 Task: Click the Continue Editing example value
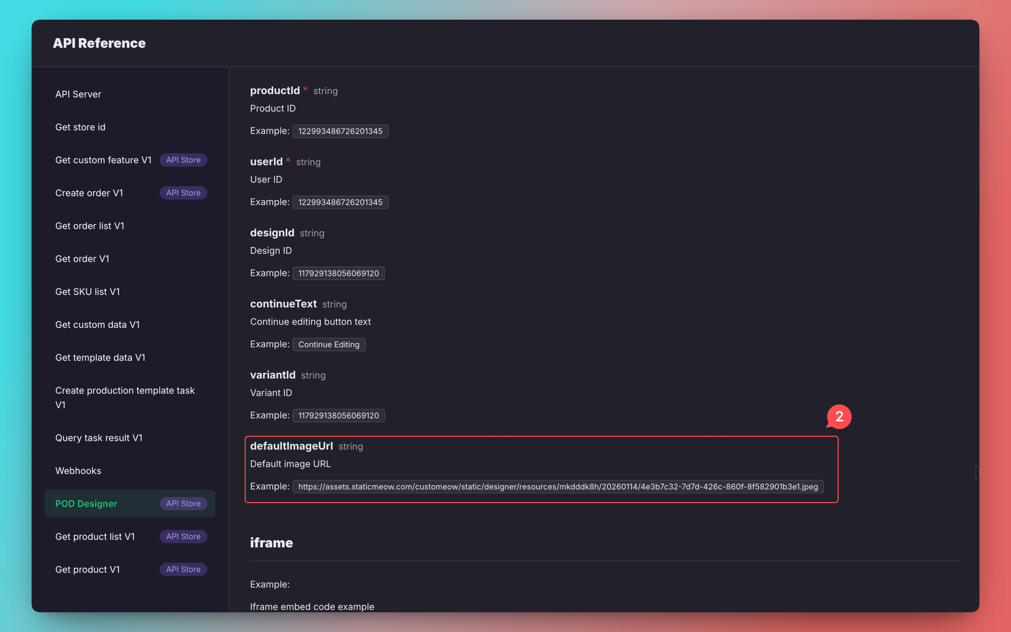coord(328,344)
